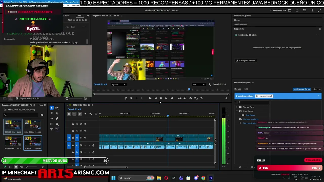Add a marker in the timeline header

pyautogui.click(x=85, y=114)
